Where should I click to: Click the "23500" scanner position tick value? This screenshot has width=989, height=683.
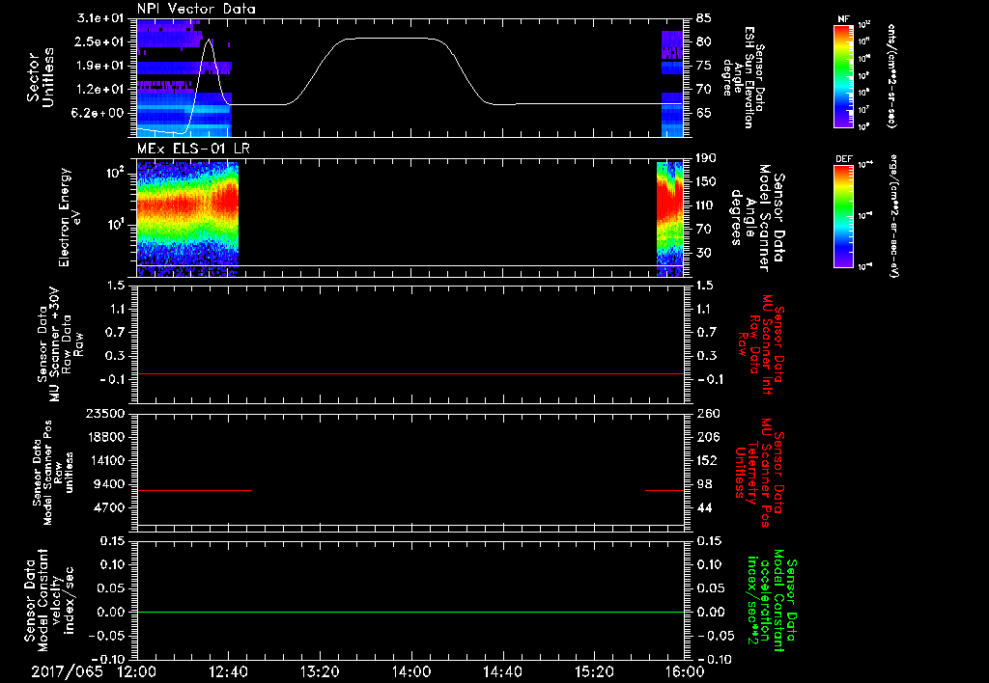[104, 413]
